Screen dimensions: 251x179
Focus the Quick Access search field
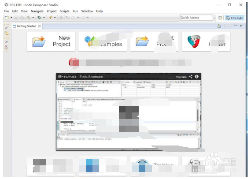[x=196, y=18]
